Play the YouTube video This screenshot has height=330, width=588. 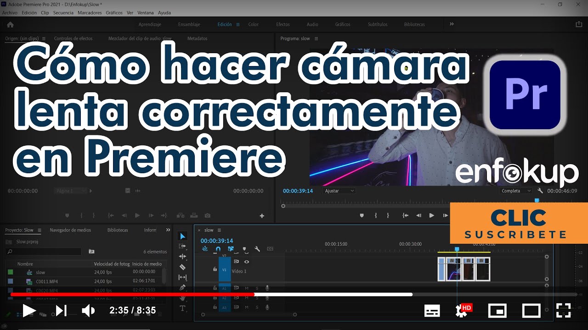click(29, 311)
